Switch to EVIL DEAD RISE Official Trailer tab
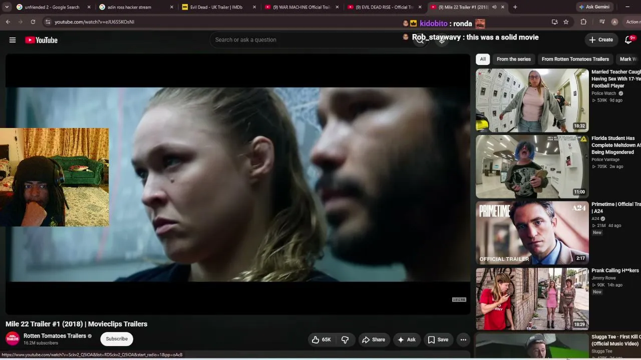This screenshot has height=360, width=641. coord(384,7)
